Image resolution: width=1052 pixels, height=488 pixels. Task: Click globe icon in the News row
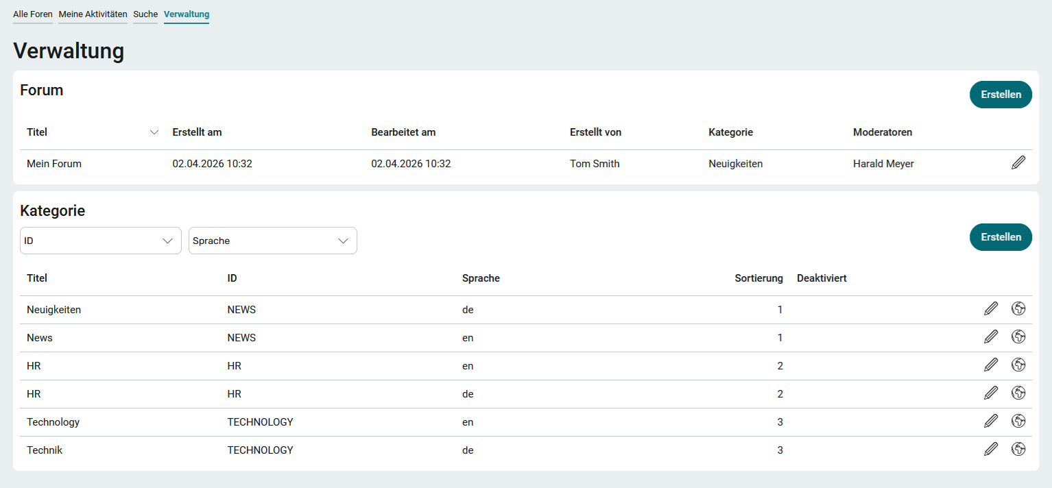pos(1018,337)
